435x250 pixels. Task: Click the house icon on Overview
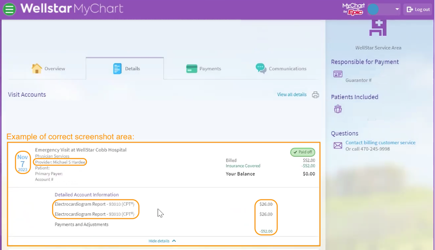(x=37, y=68)
